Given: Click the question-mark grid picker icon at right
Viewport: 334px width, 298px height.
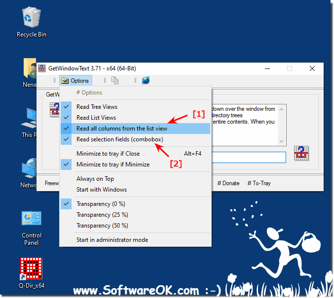Looking at the screenshot, I should [301, 153].
